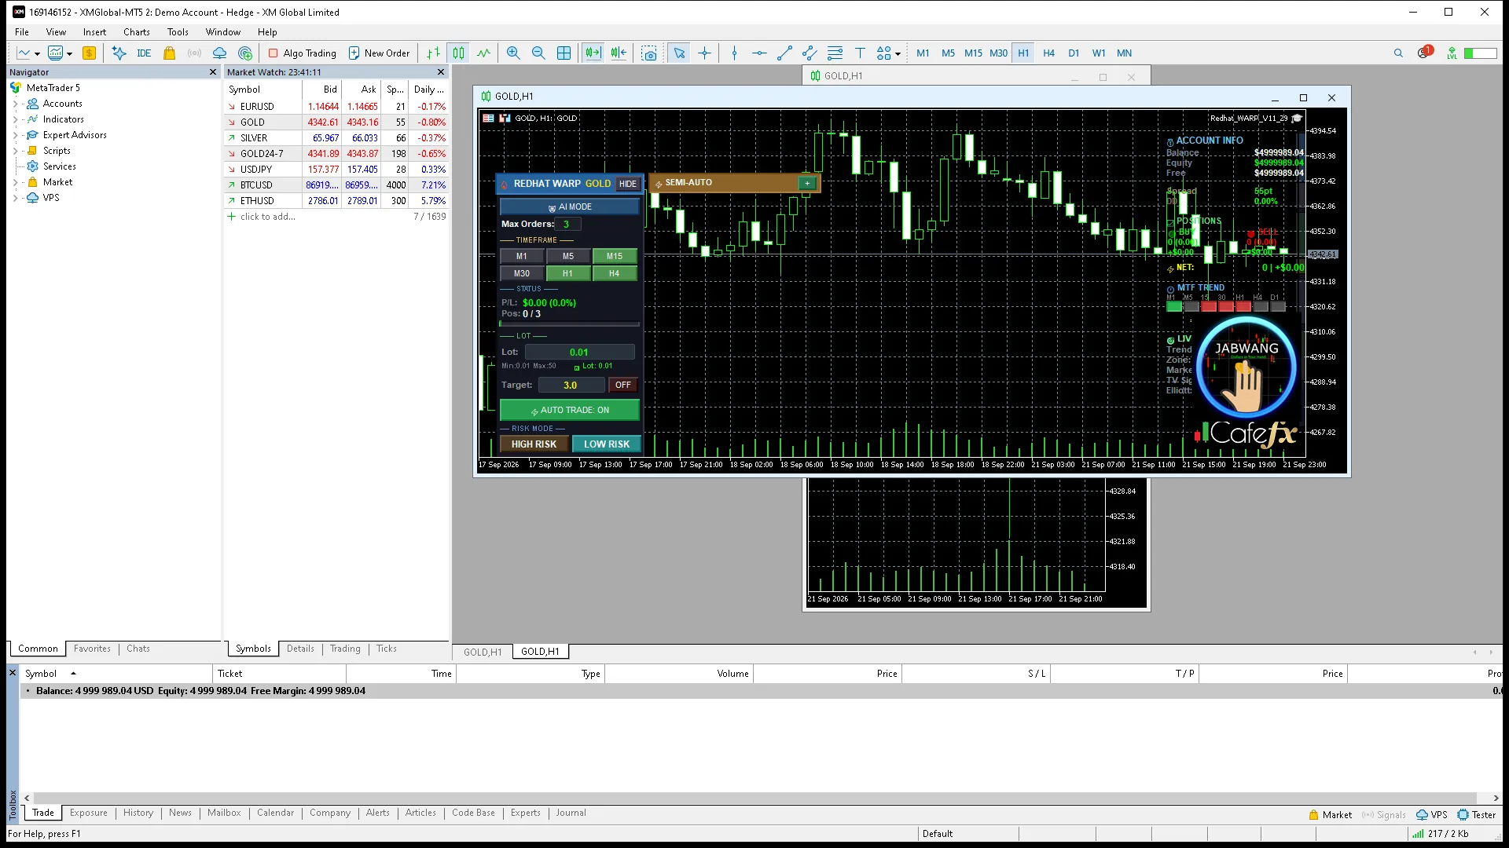Open the IDE MetaEditor from the toolbar
The image size is (1509, 848).
point(144,53)
